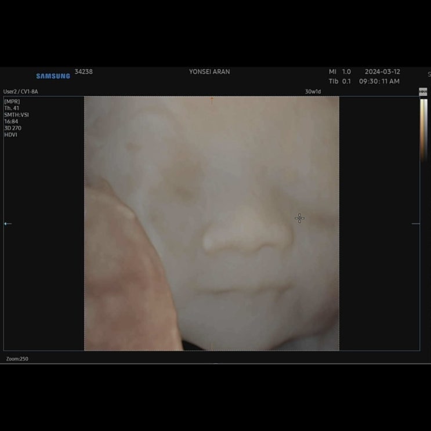Click the YONSEI ARAN title text

(209, 72)
